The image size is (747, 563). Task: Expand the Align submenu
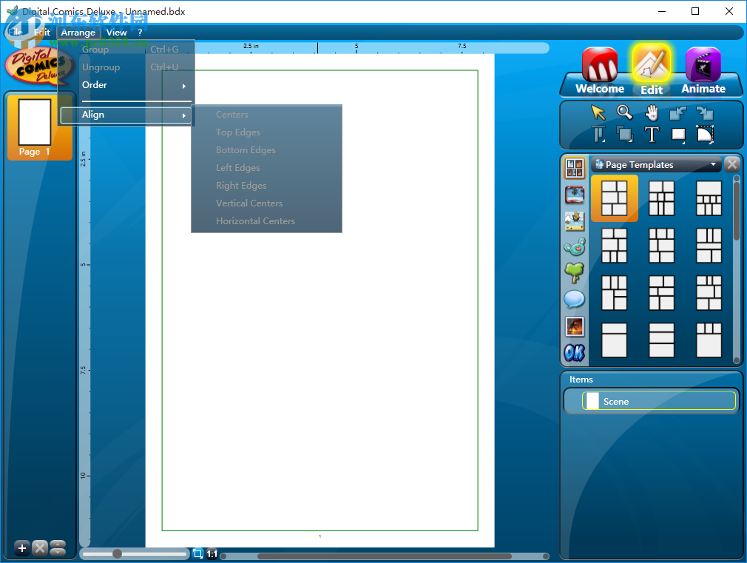[126, 115]
